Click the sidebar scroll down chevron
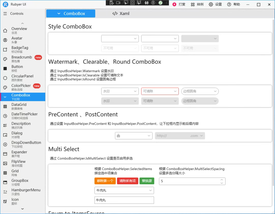Viewport: 275px width, 214px height. tap(22, 209)
